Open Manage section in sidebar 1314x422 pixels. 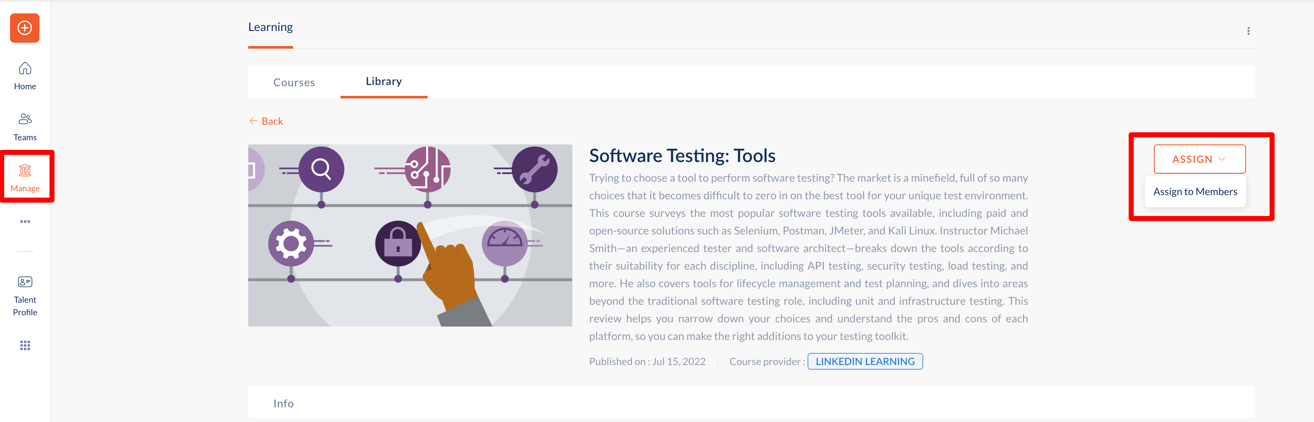coord(25,178)
